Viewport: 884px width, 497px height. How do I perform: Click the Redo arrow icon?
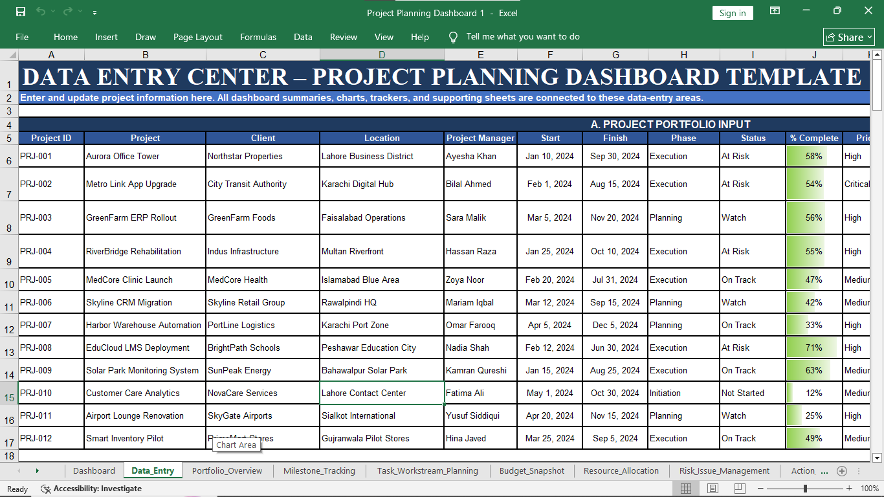tap(68, 12)
